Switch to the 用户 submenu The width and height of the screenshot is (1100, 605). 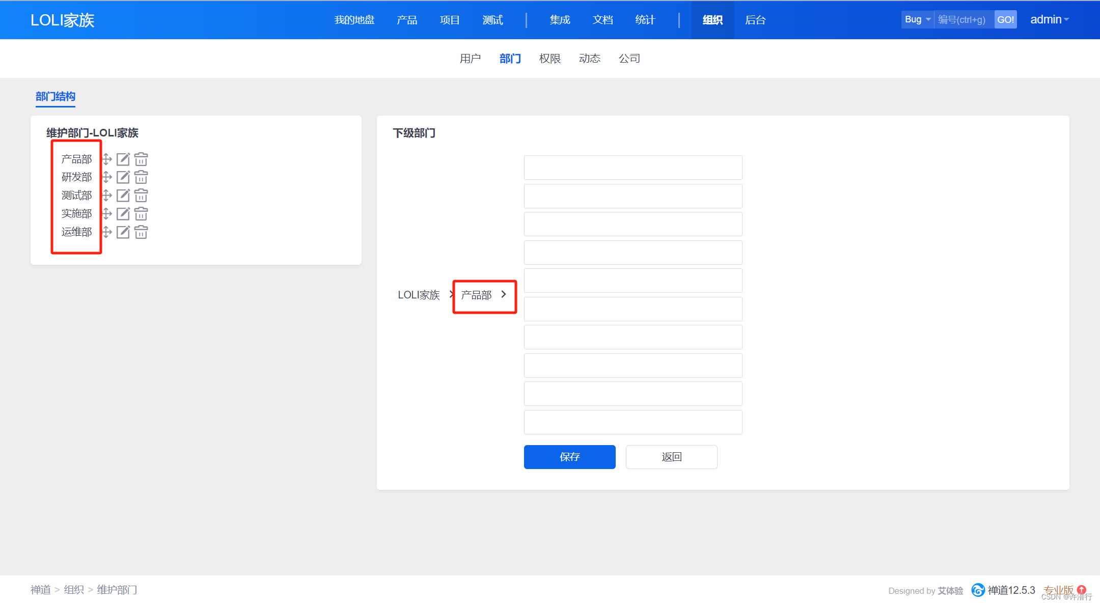(x=470, y=59)
